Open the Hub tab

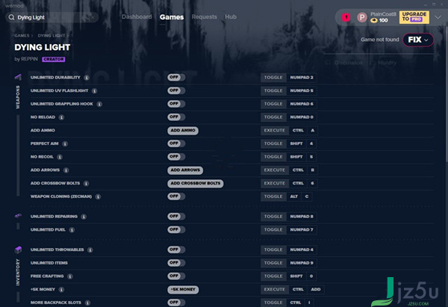(231, 17)
